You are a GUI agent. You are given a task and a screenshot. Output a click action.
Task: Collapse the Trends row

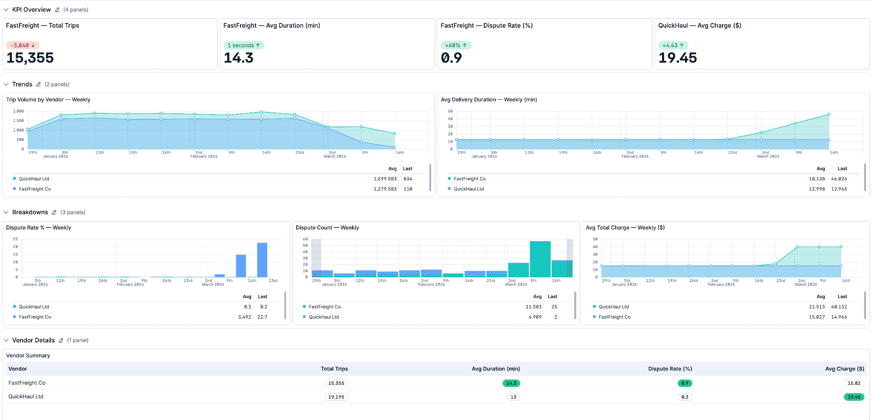click(6, 84)
